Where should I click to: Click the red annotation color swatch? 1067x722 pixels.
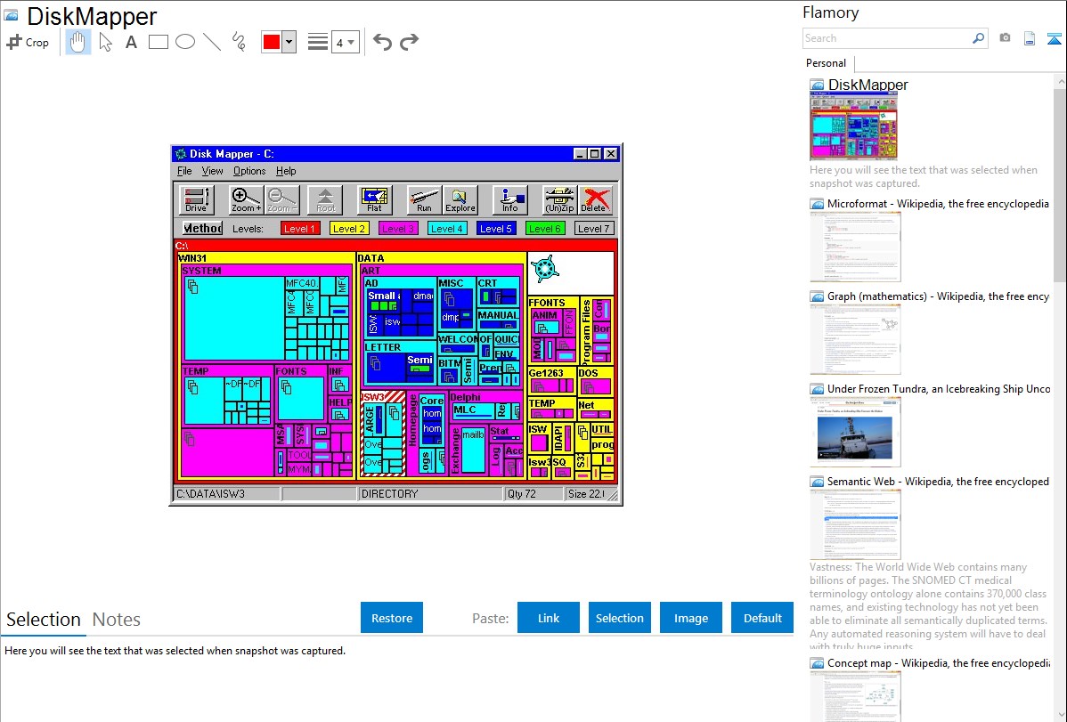[x=272, y=42]
